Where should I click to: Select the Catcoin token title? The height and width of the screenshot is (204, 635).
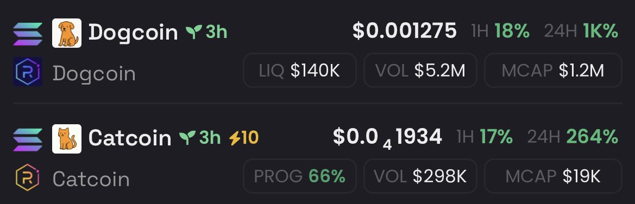(130, 138)
